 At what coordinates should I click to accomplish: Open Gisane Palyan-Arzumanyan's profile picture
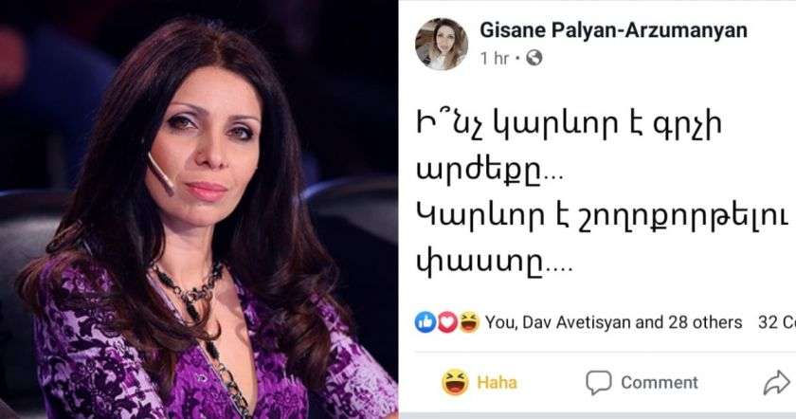tap(442, 44)
